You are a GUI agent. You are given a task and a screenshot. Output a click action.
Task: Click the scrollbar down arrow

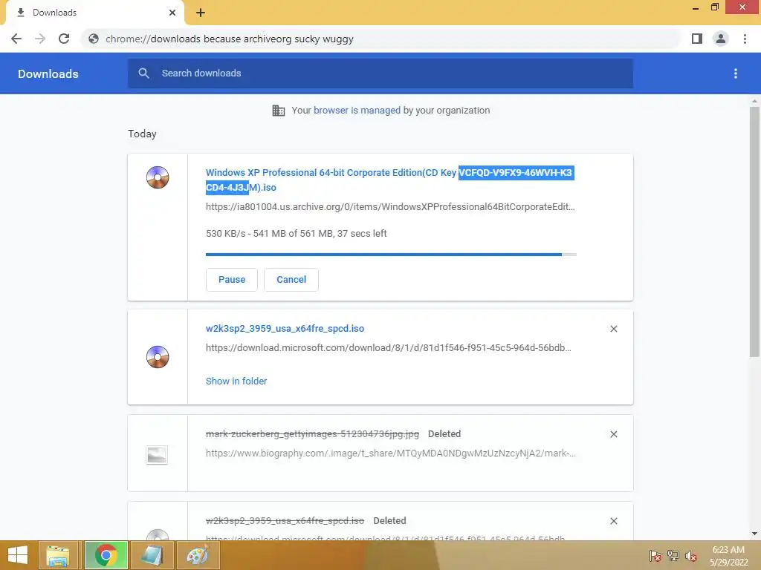pos(754,534)
